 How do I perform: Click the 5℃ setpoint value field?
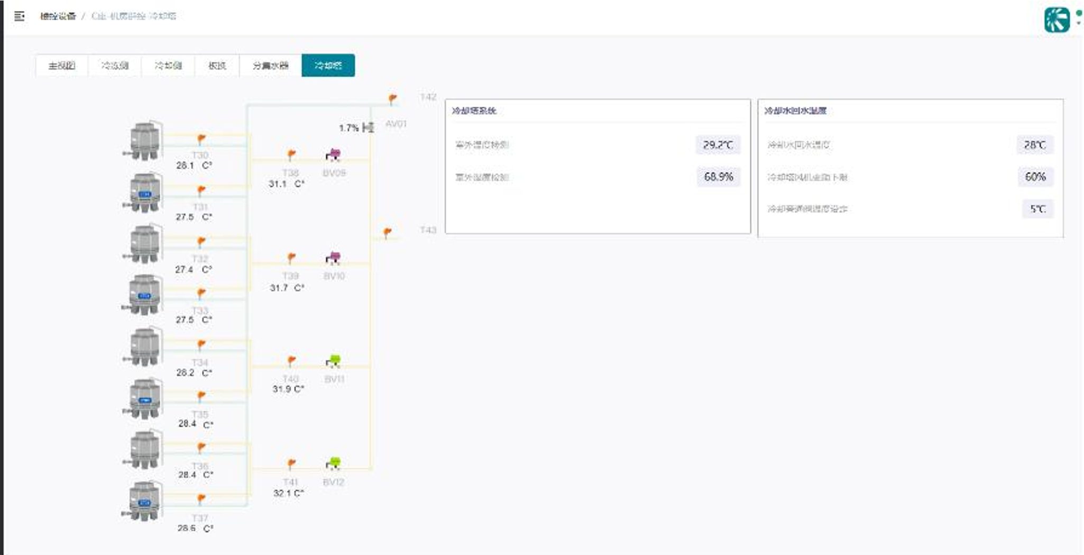(x=1037, y=209)
